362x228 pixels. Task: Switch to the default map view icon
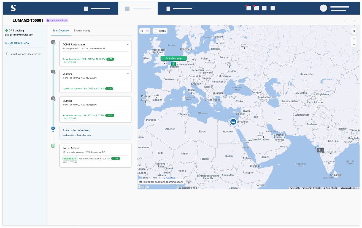click(142, 31)
